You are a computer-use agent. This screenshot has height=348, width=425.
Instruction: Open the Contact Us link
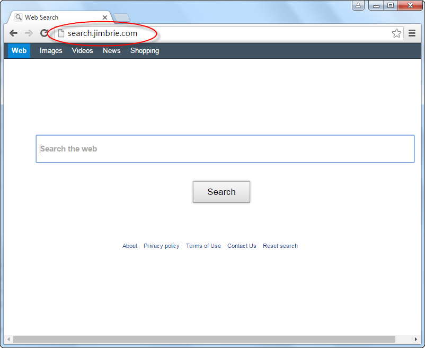(x=242, y=246)
